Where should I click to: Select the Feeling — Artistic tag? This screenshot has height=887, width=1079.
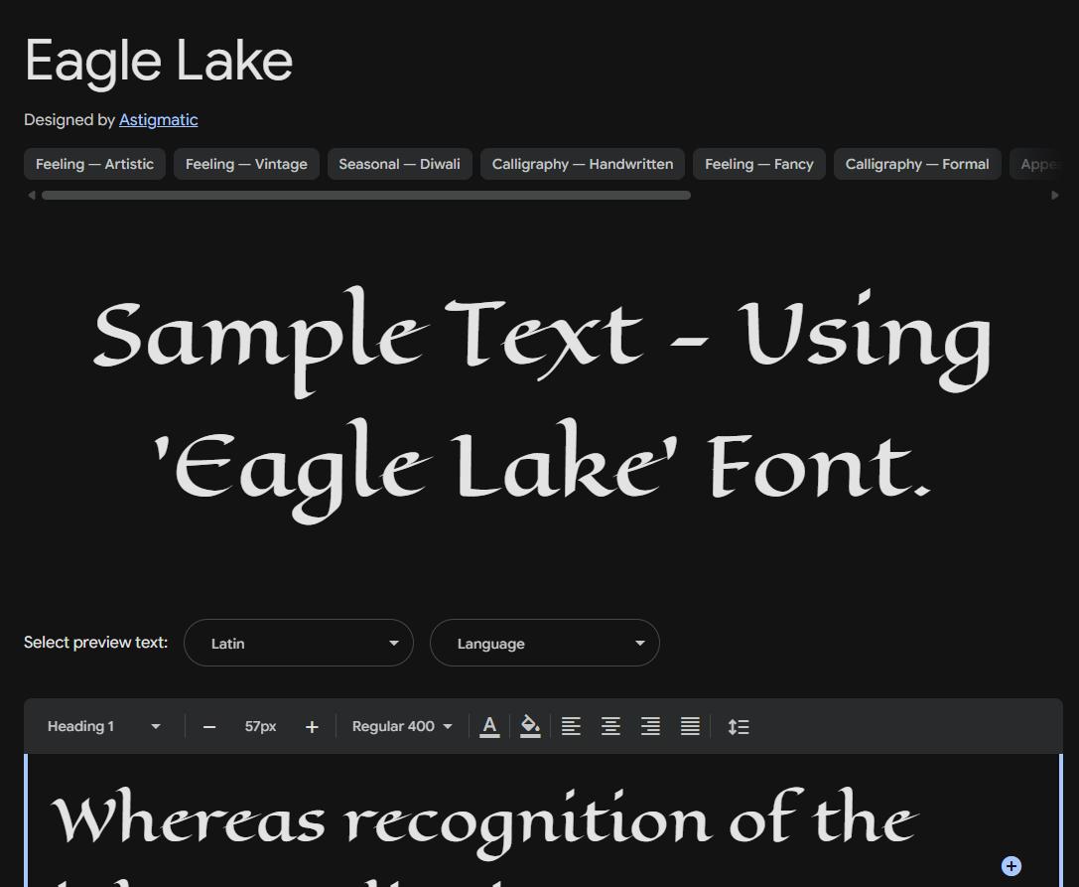(95, 164)
